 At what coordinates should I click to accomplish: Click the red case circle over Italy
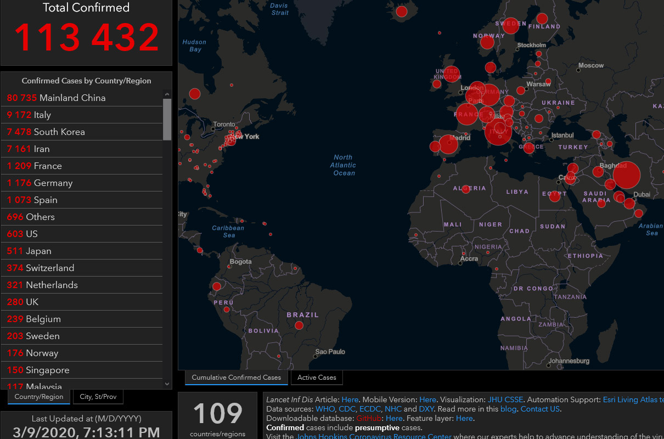click(x=498, y=132)
